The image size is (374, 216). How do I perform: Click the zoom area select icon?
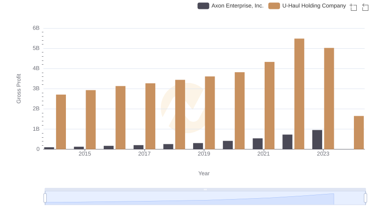pos(353,7)
